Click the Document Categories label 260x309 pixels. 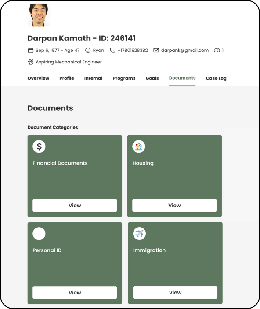(x=53, y=127)
